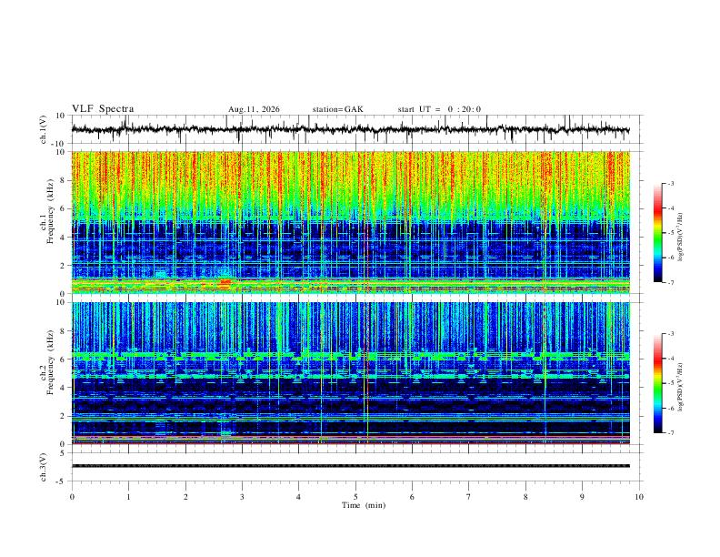The width and height of the screenshot is (720, 557).
Task: Click the start UT time label
Action: click(439, 109)
